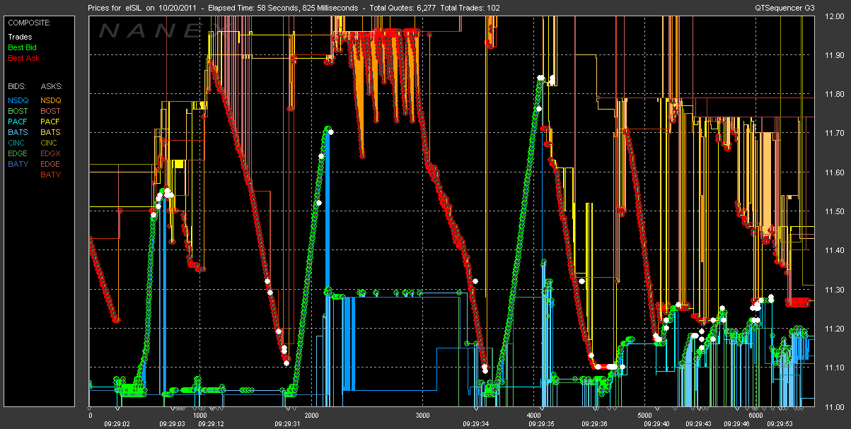
Task: Click PACF in the BIDS column
Action: pos(19,122)
